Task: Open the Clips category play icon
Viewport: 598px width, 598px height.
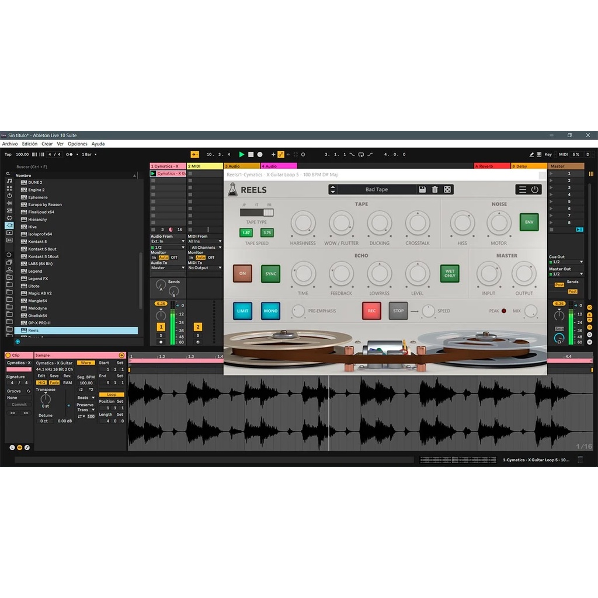Action: click(x=9, y=232)
